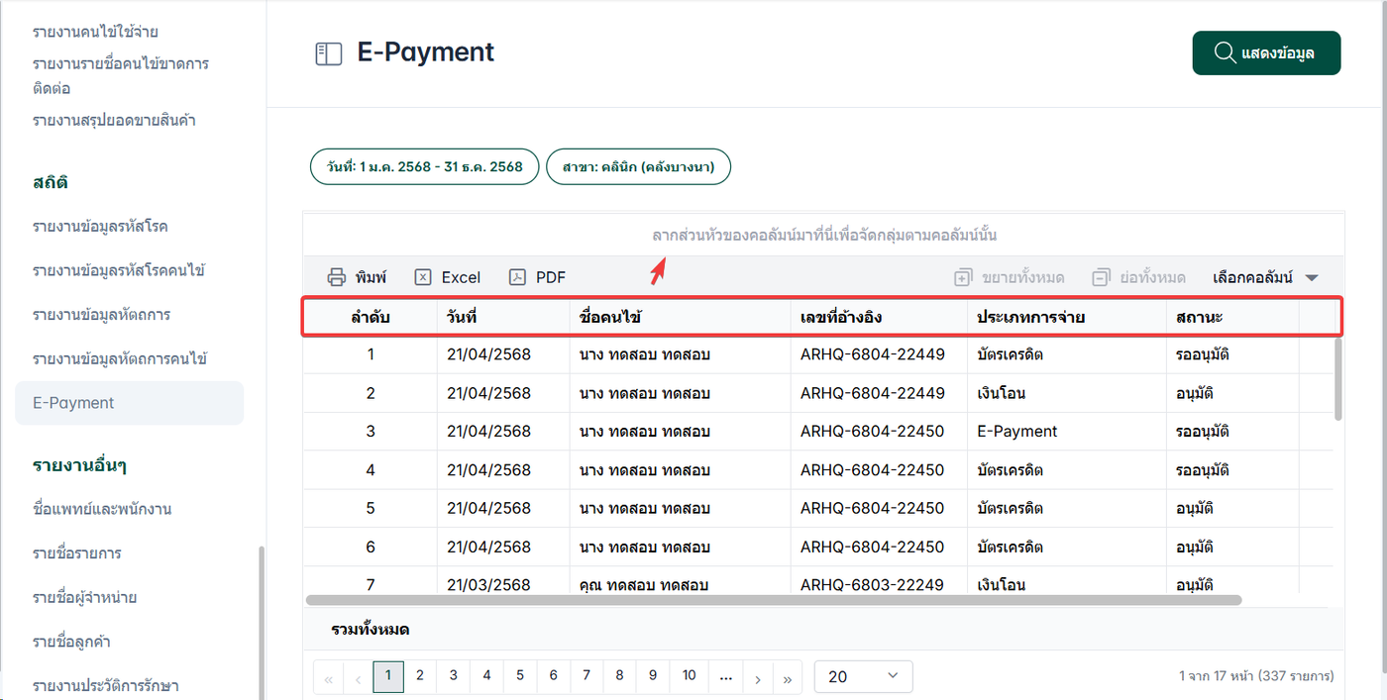Click the date range filter chip
The image size is (1387, 700).
click(425, 166)
